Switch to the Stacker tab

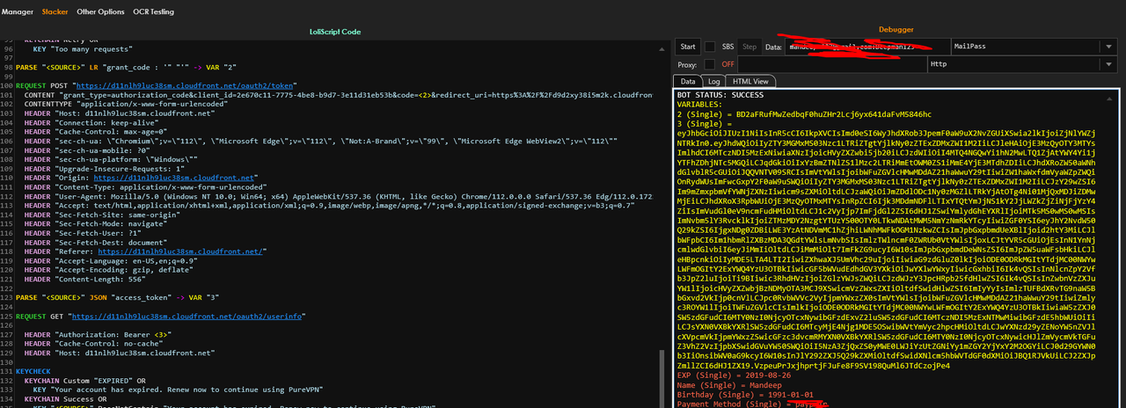click(55, 12)
